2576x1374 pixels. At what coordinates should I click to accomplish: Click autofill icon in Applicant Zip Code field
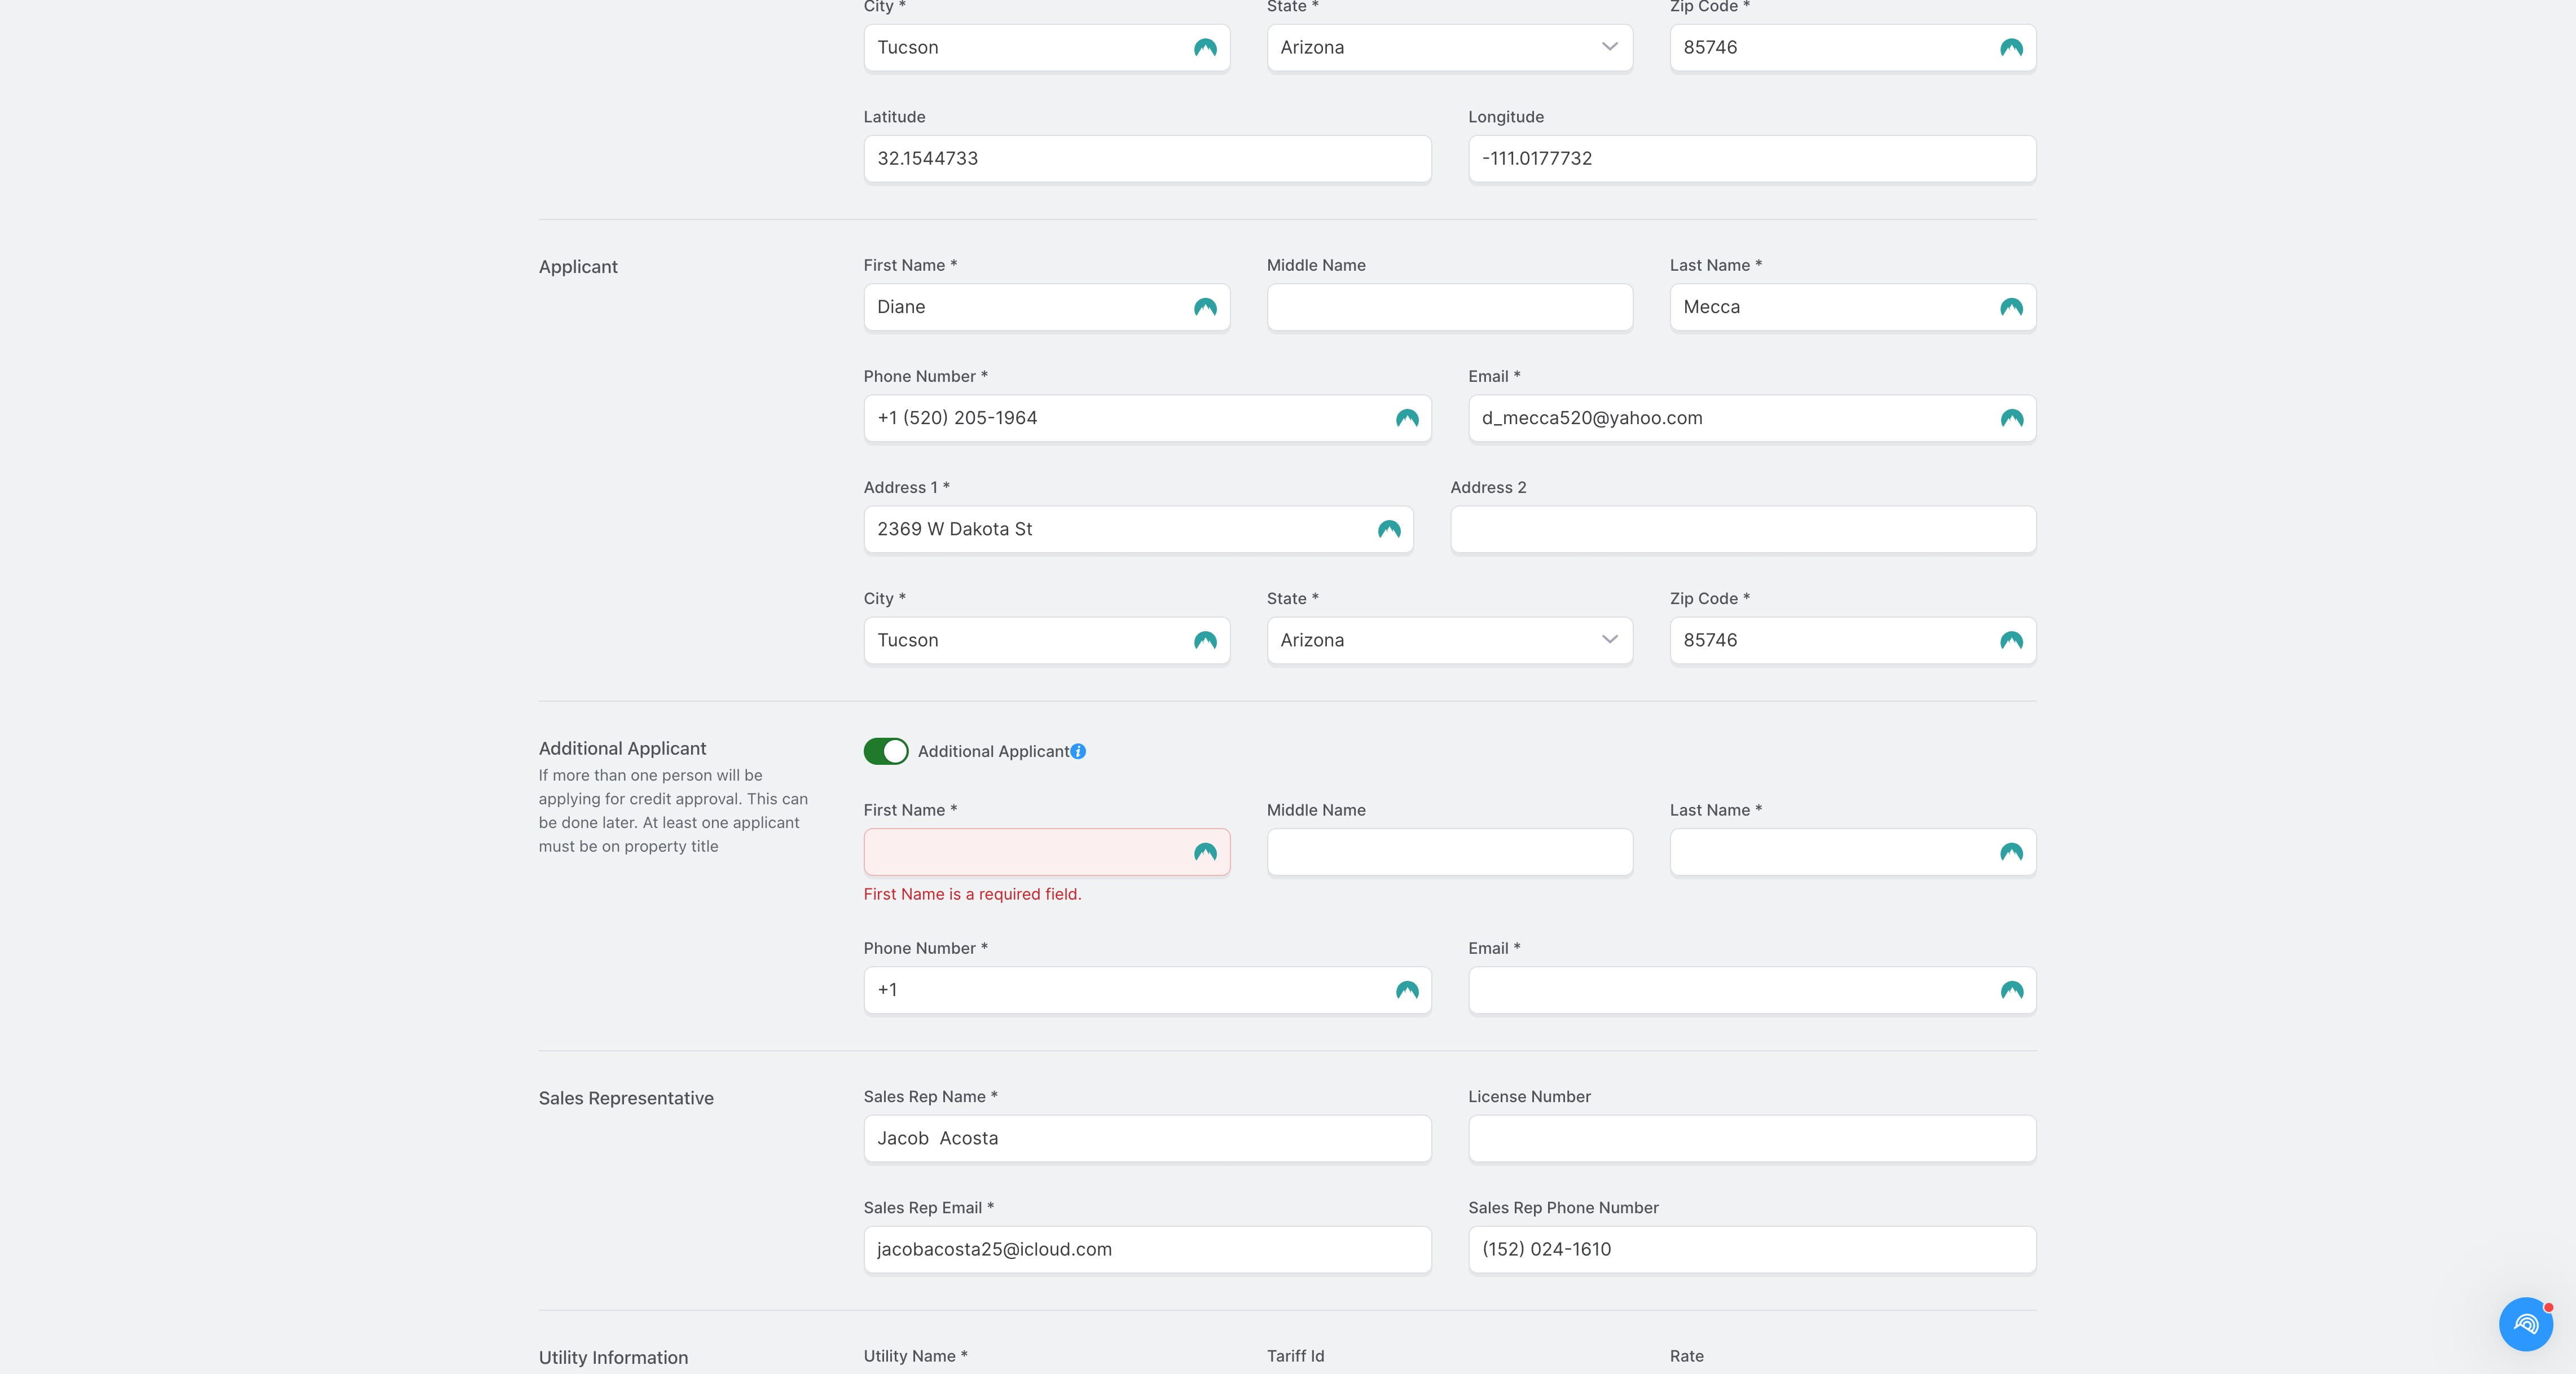pos(2011,640)
